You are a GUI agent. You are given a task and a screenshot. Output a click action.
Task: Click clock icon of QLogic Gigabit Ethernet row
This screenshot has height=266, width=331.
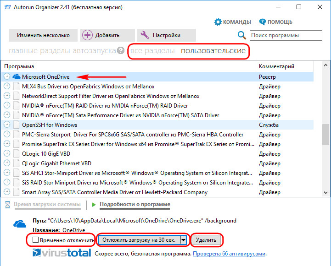pyautogui.click(x=7, y=163)
